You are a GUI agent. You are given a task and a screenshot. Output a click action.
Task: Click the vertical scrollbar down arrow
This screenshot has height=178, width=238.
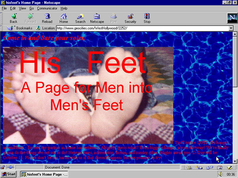tap(235, 161)
